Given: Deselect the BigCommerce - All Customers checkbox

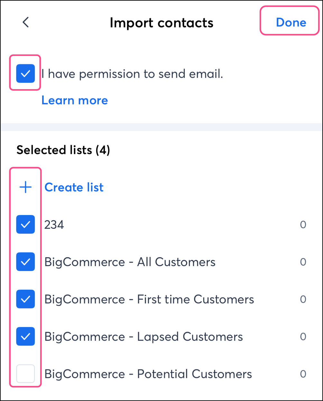Looking at the screenshot, I should (x=25, y=262).
